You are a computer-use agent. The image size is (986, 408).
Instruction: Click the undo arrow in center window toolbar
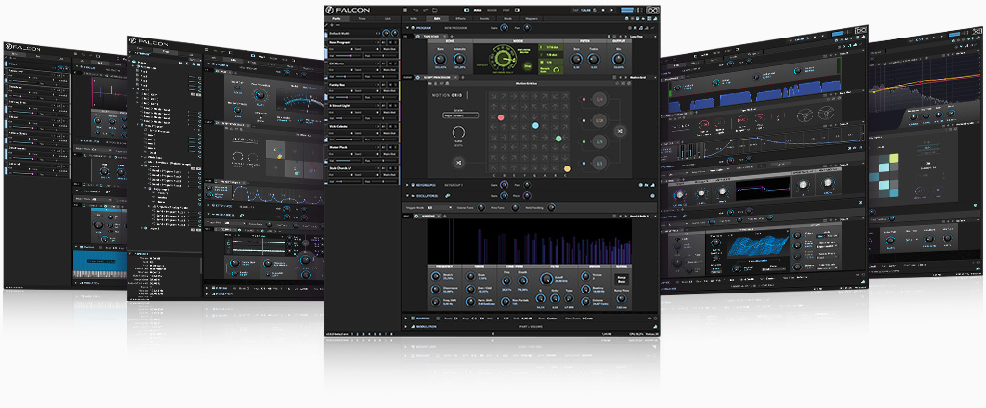(416, 10)
